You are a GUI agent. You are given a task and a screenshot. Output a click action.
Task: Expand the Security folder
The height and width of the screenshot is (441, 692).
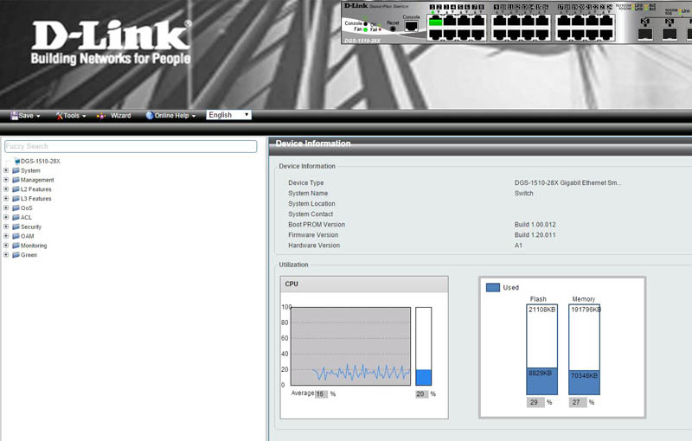pyautogui.click(x=6, y=227)
